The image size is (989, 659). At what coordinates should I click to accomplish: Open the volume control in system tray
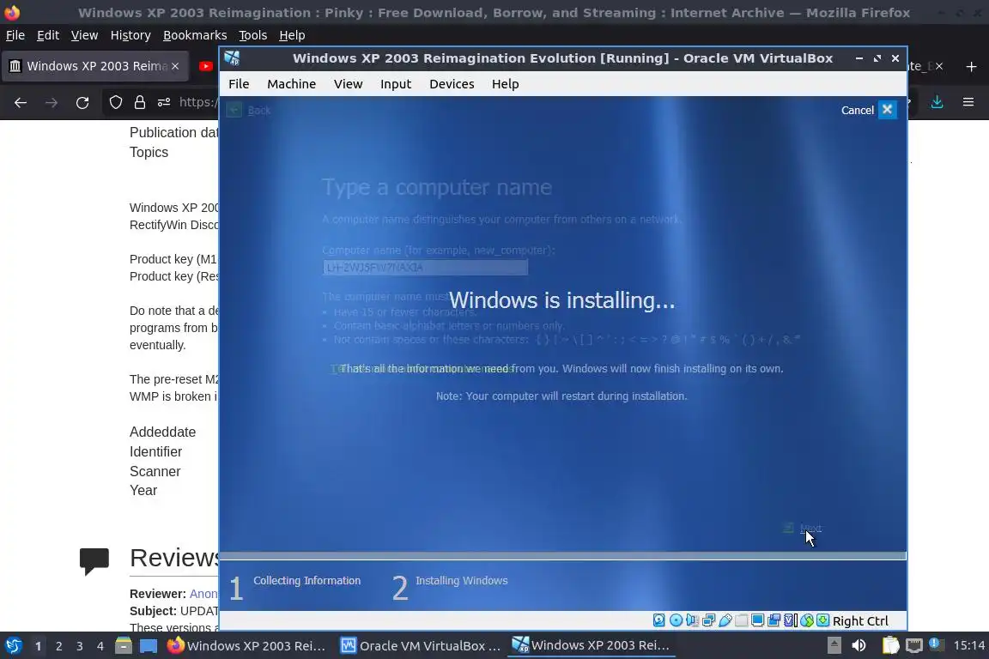coord(859,646)
